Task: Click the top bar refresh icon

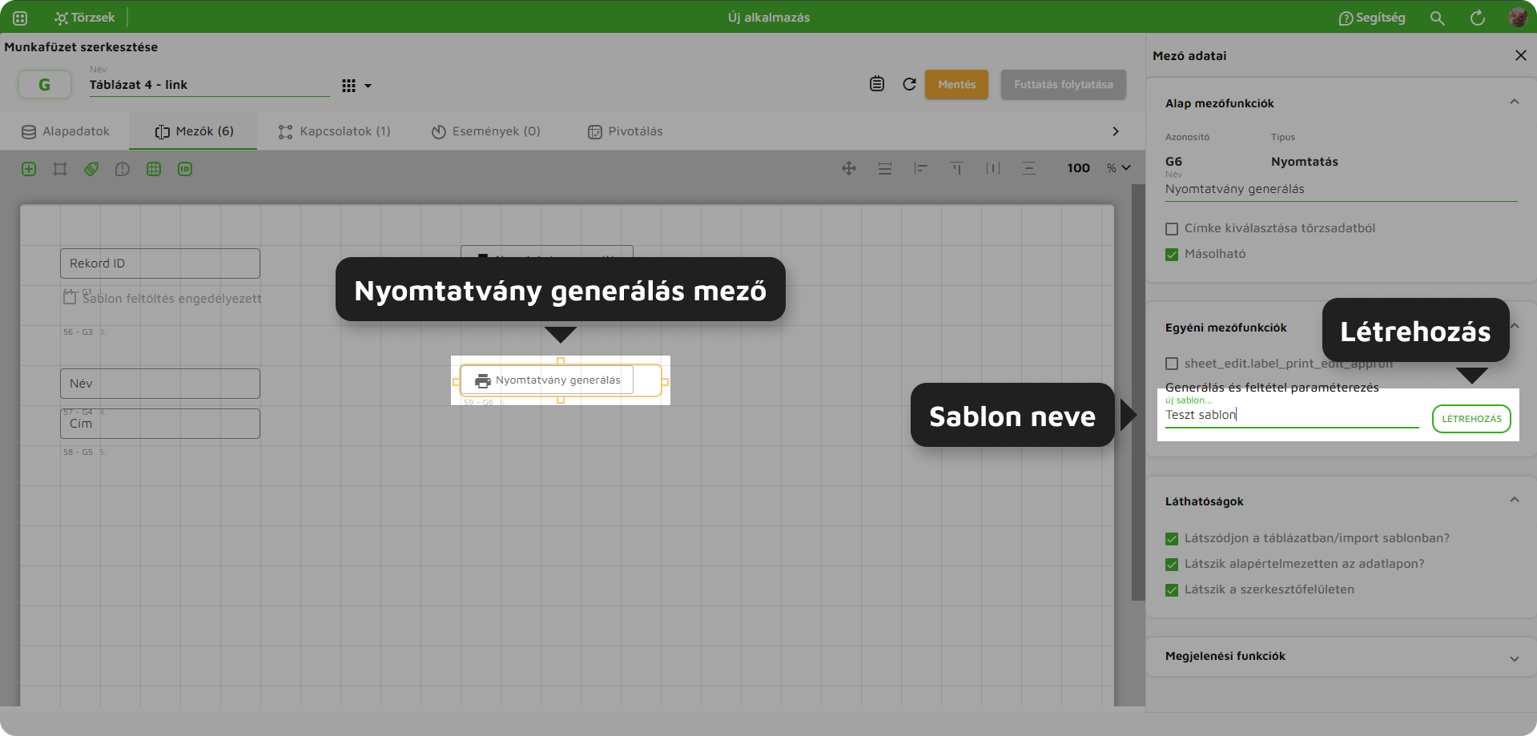Action: pos(1478,18)
